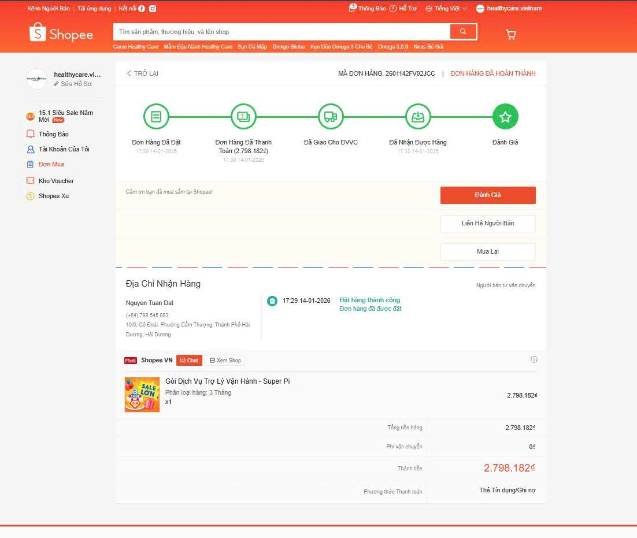The height and width of the screenshot is (538, 637).
Task: Click the info icon beside shop row
Action: 534,359
